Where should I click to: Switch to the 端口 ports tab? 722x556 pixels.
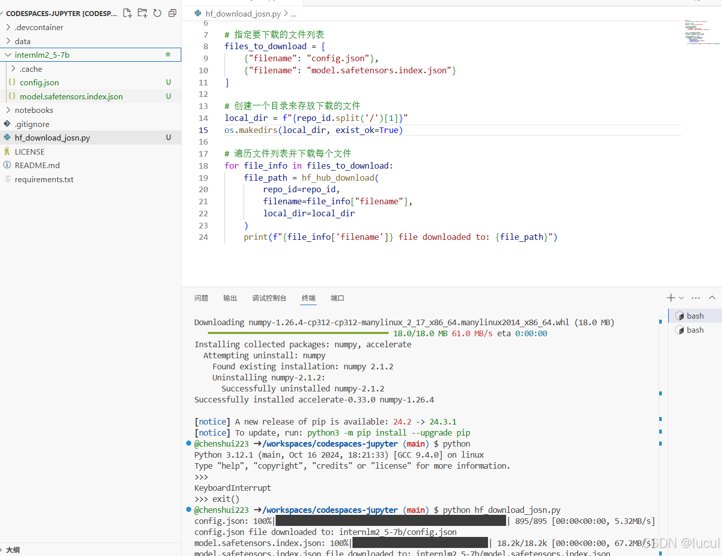click(x=337, y=298)
